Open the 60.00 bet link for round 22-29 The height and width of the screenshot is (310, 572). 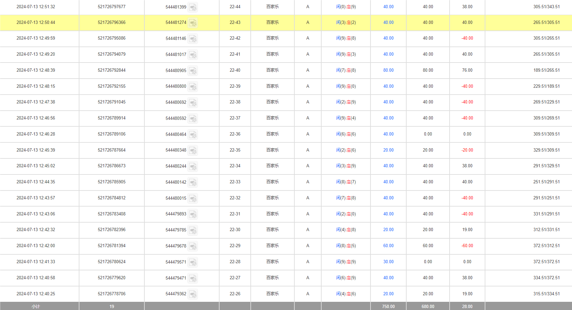click(x=388, y=246)
